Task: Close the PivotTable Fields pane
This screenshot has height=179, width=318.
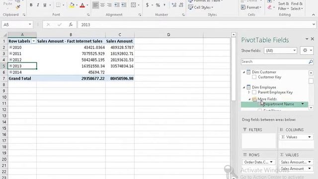Action: [x=313, y=39]
